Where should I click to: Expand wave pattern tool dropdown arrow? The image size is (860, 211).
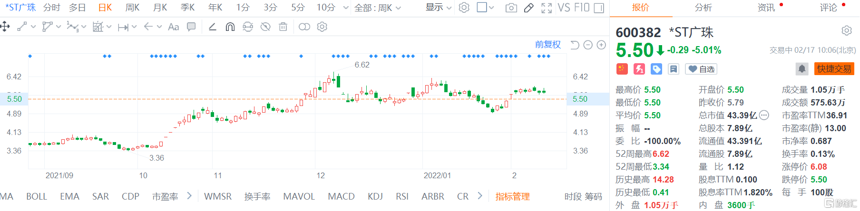(84, 27)
